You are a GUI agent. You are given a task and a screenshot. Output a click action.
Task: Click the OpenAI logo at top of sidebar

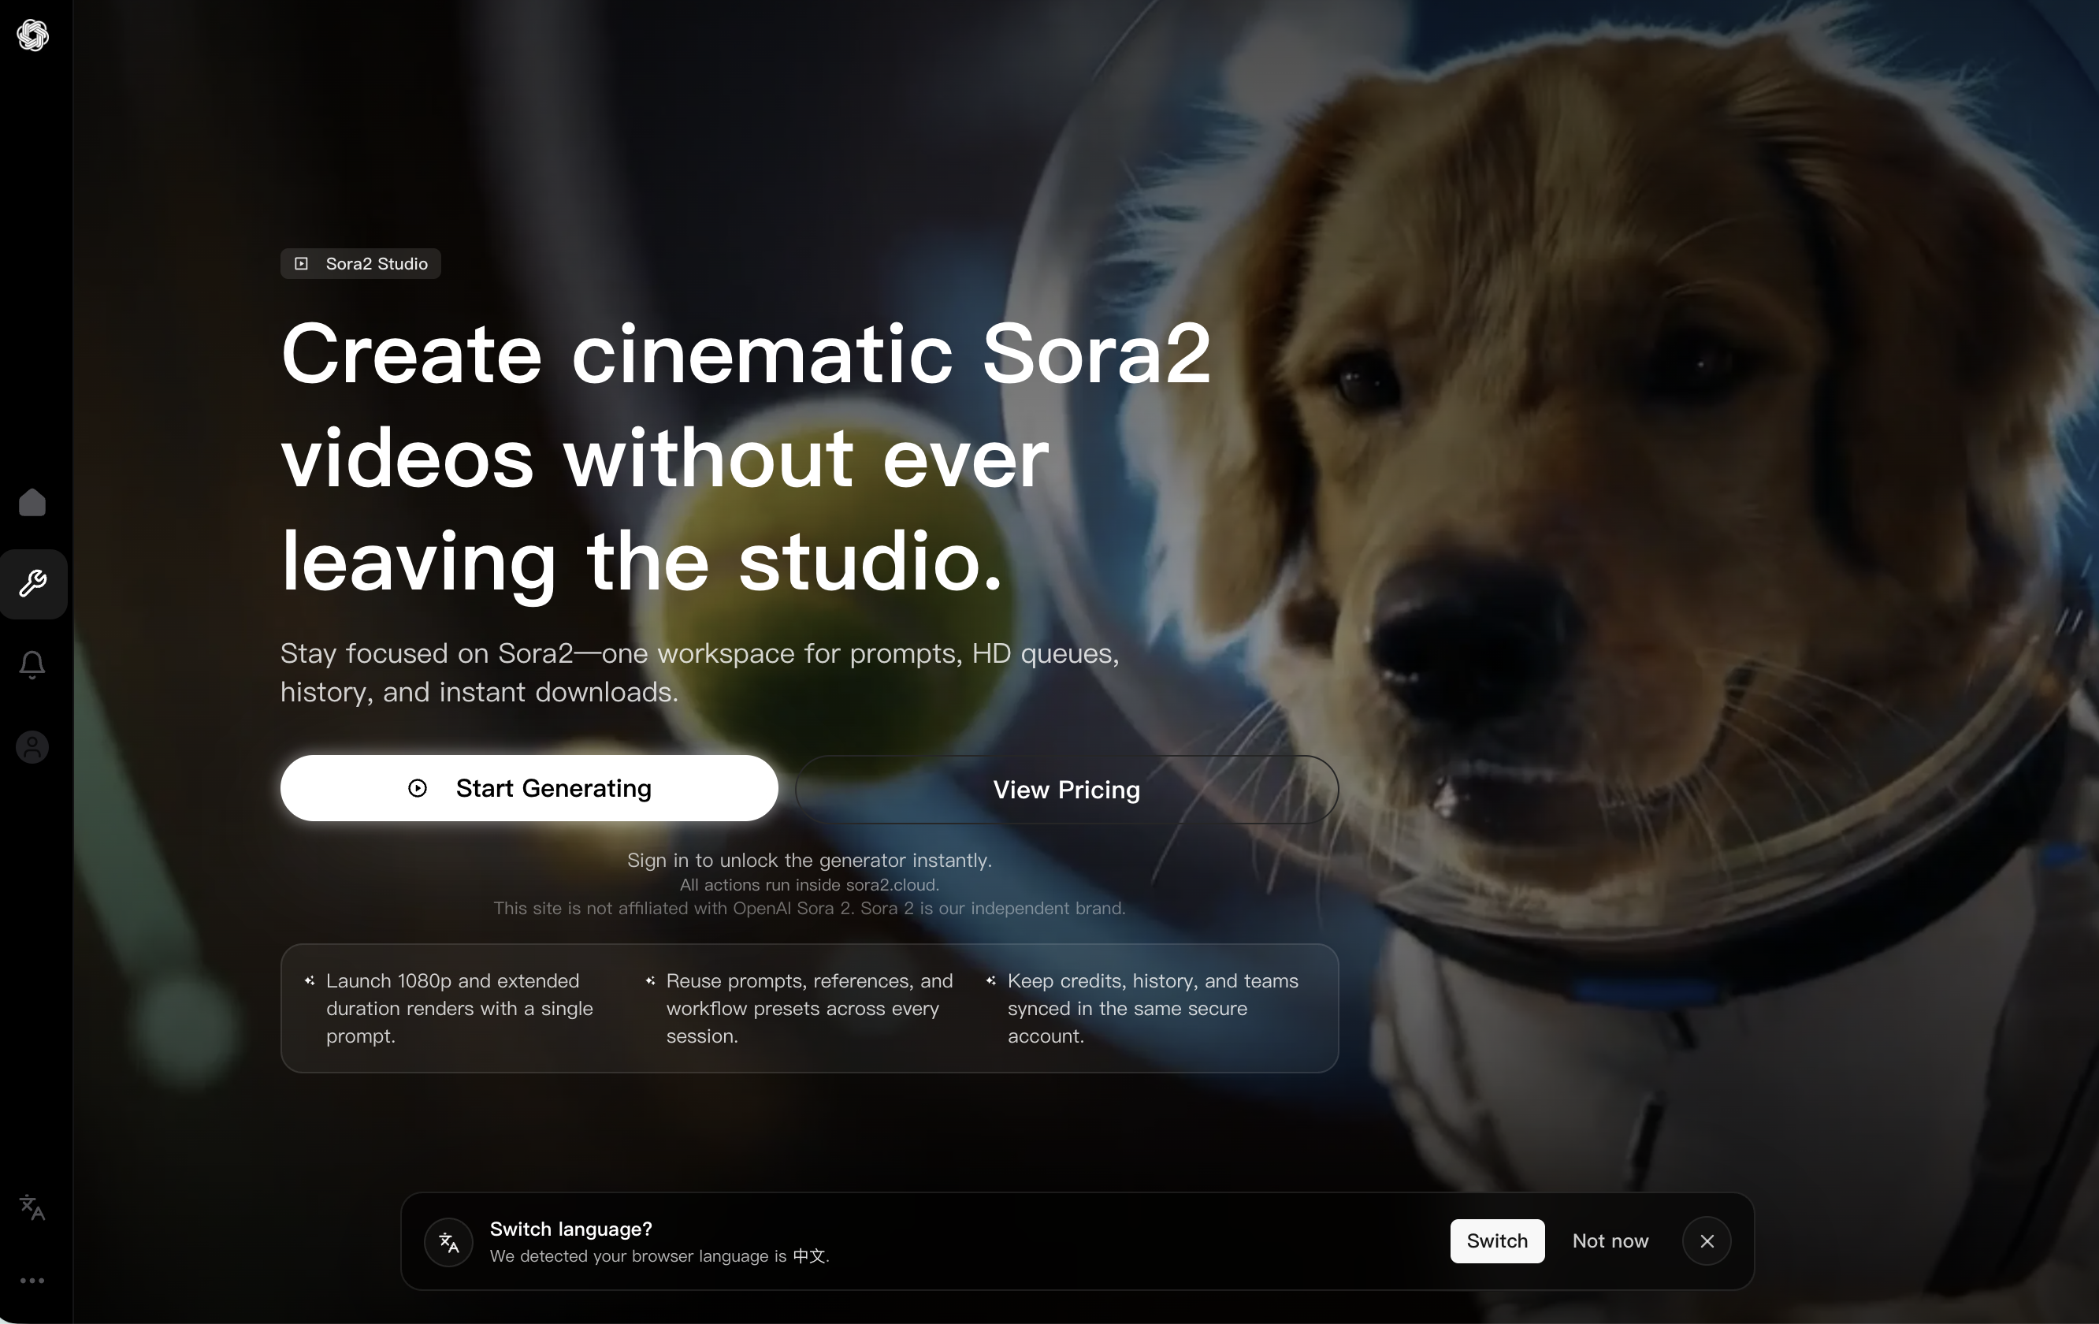pyautogui.click(x=33, y=35)
